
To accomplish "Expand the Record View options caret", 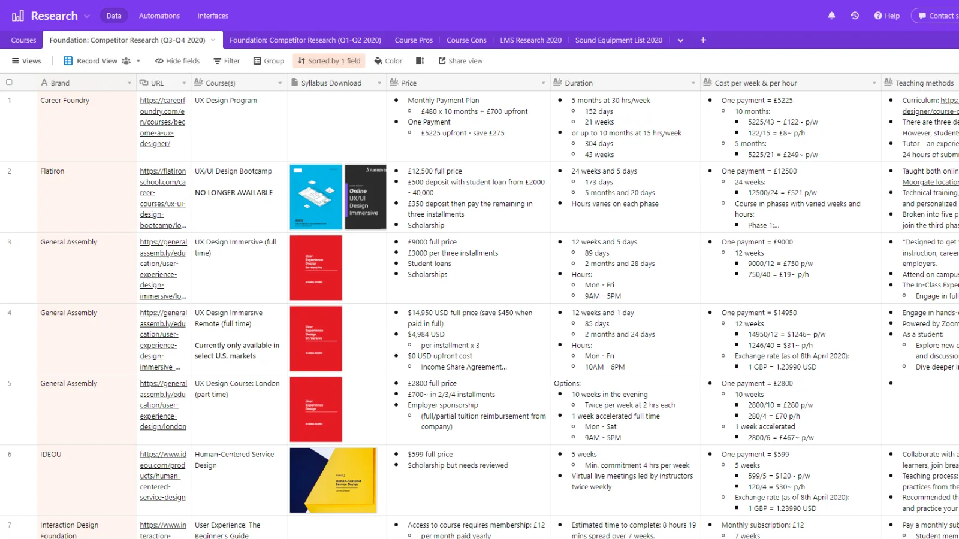I will coord(138,61).
